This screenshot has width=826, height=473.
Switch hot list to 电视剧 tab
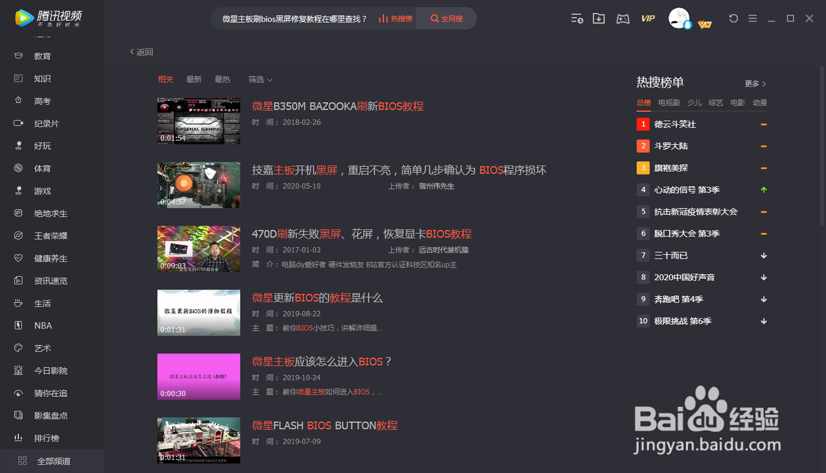click(x=669, y=103)
